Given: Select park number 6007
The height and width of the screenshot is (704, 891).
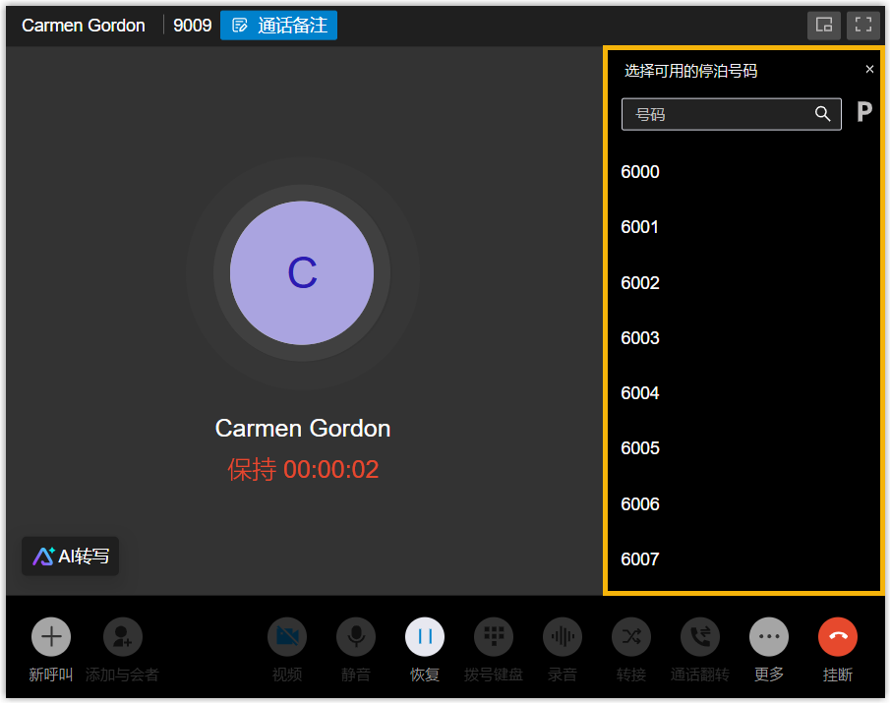Looking at the screenshot, I should [x=640, y=559].
